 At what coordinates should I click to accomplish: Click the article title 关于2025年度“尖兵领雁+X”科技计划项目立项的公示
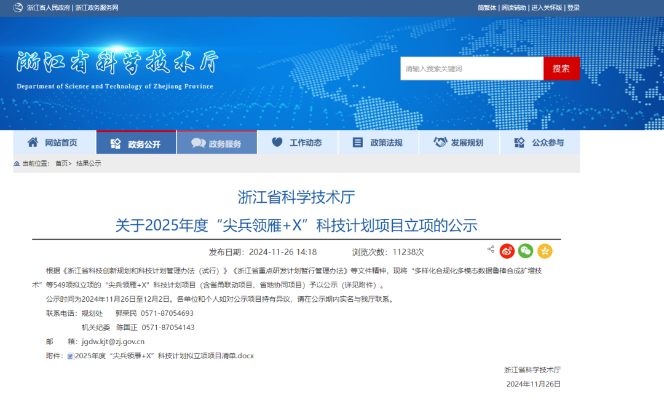tap(296, 225)
